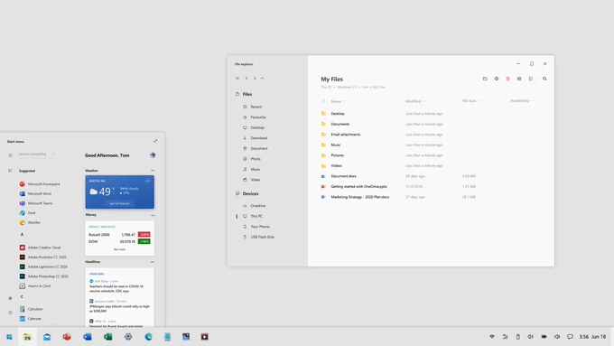Viewport: 614px width, 346px height.
Task: Click the user avatar beside Good Afternoon, Tom
Action: point(153,155)
